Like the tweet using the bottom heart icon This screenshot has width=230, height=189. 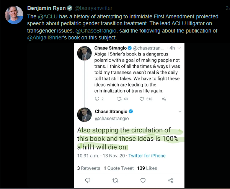coord(143,180)
